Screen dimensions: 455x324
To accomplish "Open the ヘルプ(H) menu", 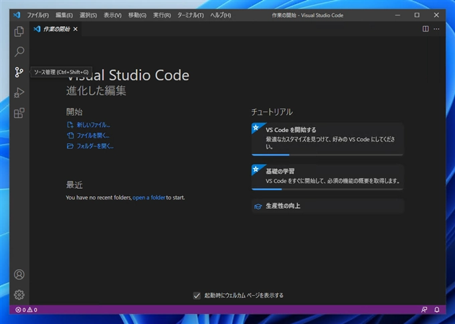I will [221, 15].
